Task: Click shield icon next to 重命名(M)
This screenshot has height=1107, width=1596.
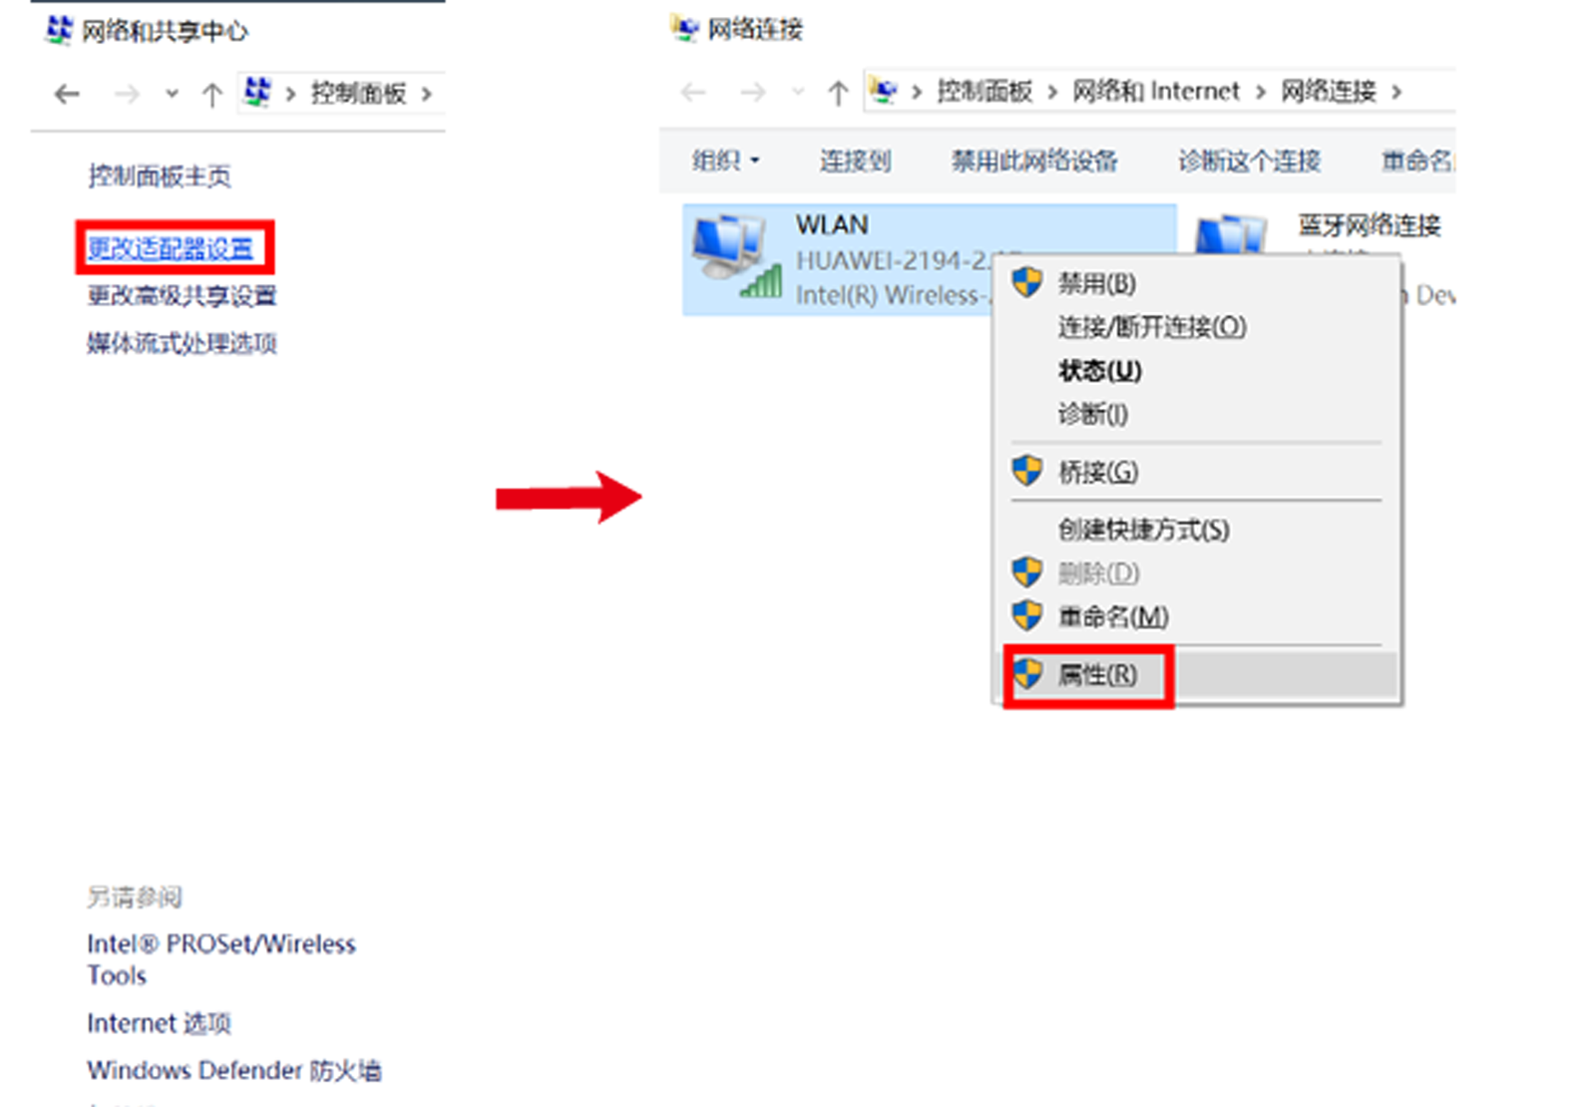Action: coord(1027,615)
